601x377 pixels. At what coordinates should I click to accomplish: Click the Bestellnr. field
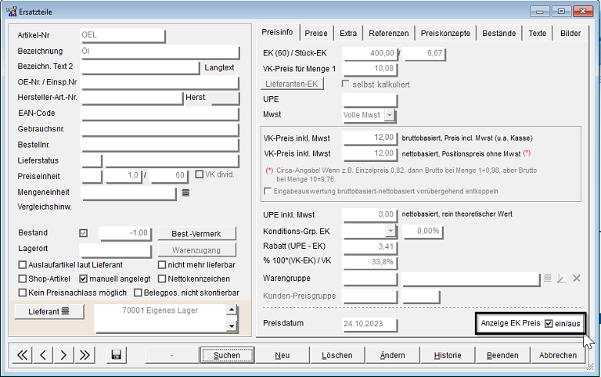click(160, 145)
